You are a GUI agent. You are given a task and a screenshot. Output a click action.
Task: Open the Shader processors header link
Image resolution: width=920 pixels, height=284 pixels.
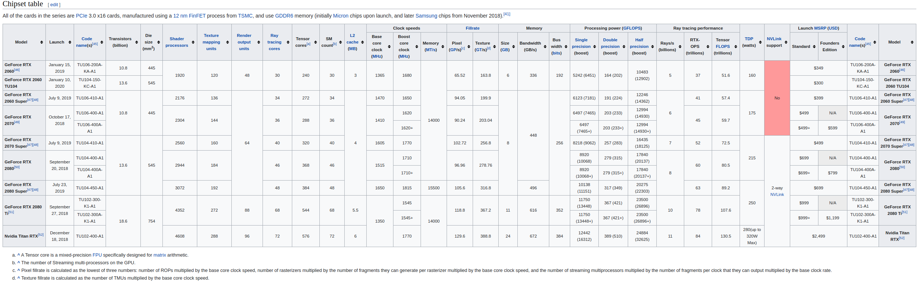177,42
